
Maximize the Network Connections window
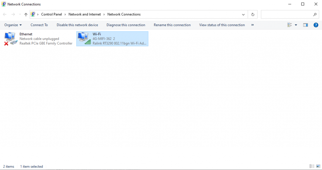[x=303, y=4]
